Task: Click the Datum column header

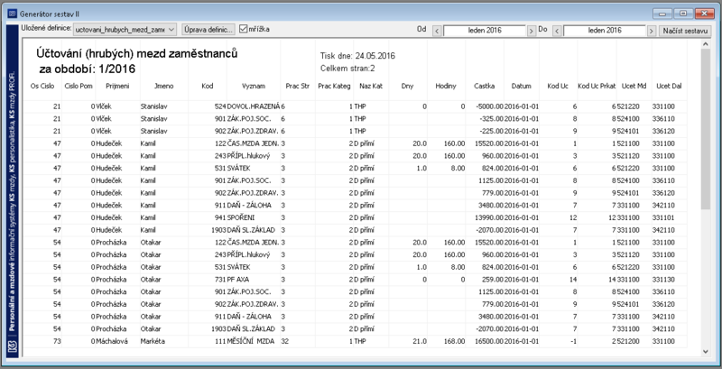Action: click(522, 86)
